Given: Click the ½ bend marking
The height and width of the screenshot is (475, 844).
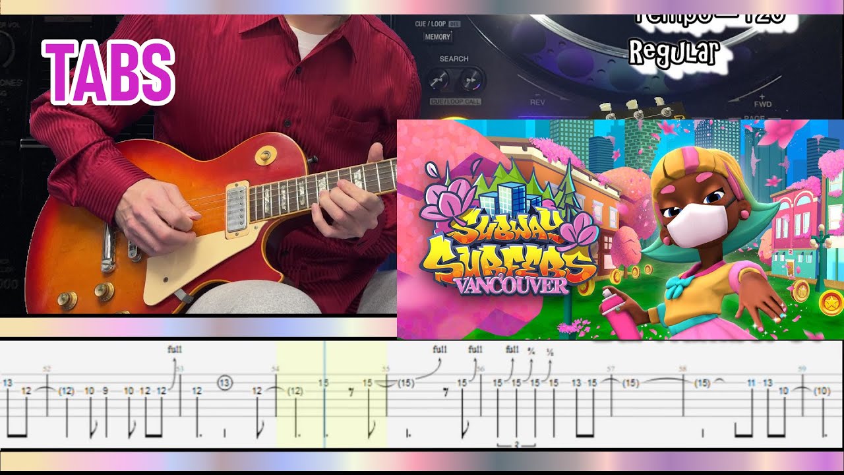Looking at the screenshot, I should tap(550, 353).
